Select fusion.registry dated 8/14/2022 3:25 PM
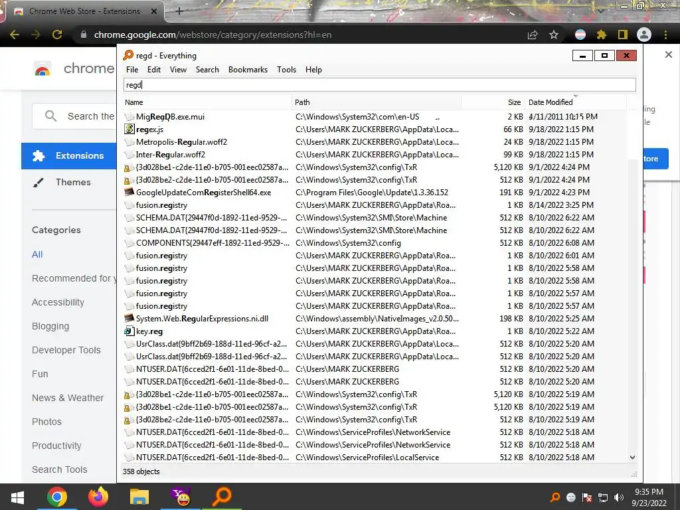This screenshot has width=680, height=510. 375,205
